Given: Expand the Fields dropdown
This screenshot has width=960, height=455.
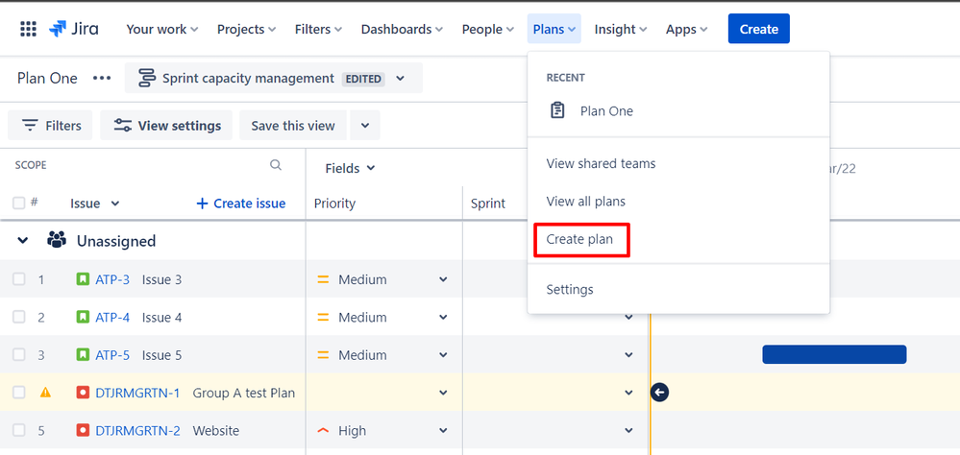Looking at the screenshot, I should pyautogui.click(x=350, y=168).
